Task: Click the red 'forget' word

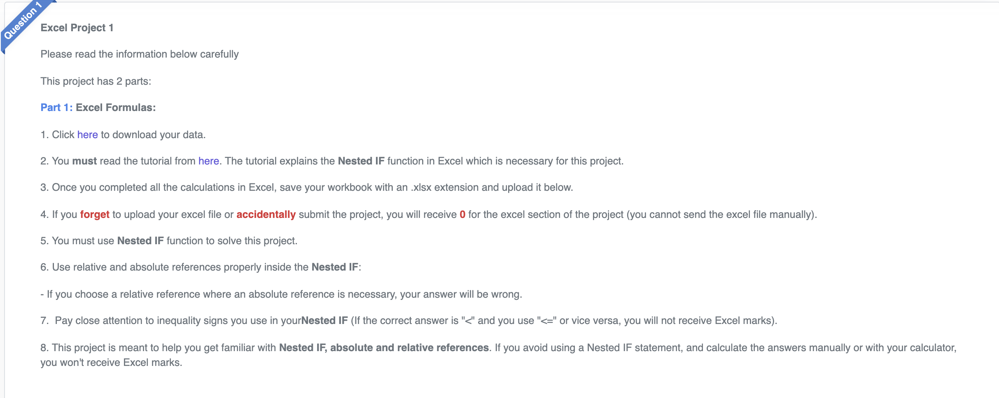Action: click(95, 215)
